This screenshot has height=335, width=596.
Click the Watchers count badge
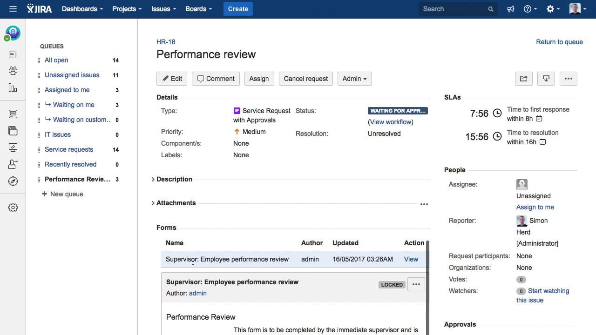521,291
